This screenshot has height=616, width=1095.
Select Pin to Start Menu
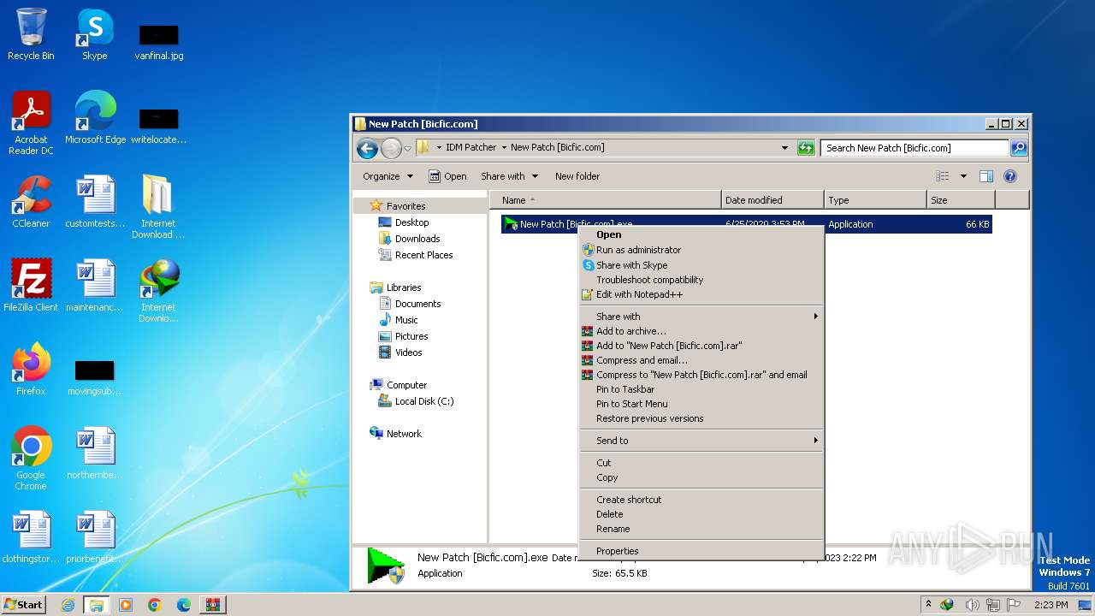coord(701,404)
